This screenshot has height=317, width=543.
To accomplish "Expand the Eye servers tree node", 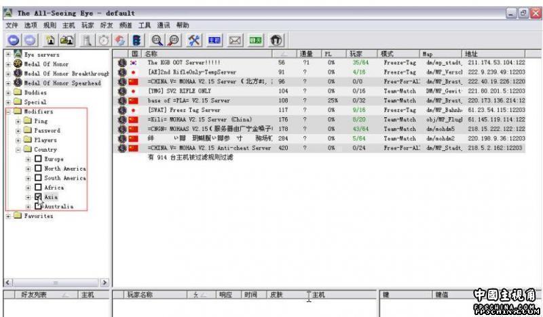I will pyautogui.click(x=8, y=55).
